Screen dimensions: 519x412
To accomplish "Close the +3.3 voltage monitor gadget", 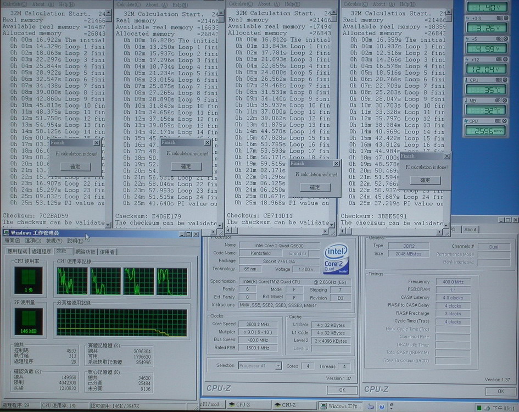I will [506, 18].
